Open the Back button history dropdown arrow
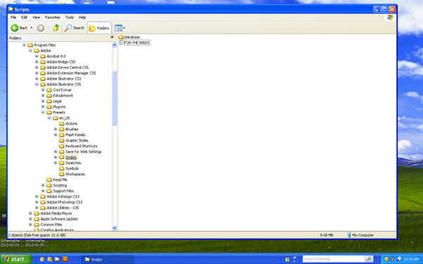Image resolution: width=423 pixels, height=264 pixels. pos(31,27)
